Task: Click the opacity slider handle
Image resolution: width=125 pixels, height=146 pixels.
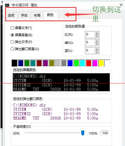Action: [83, 133]
